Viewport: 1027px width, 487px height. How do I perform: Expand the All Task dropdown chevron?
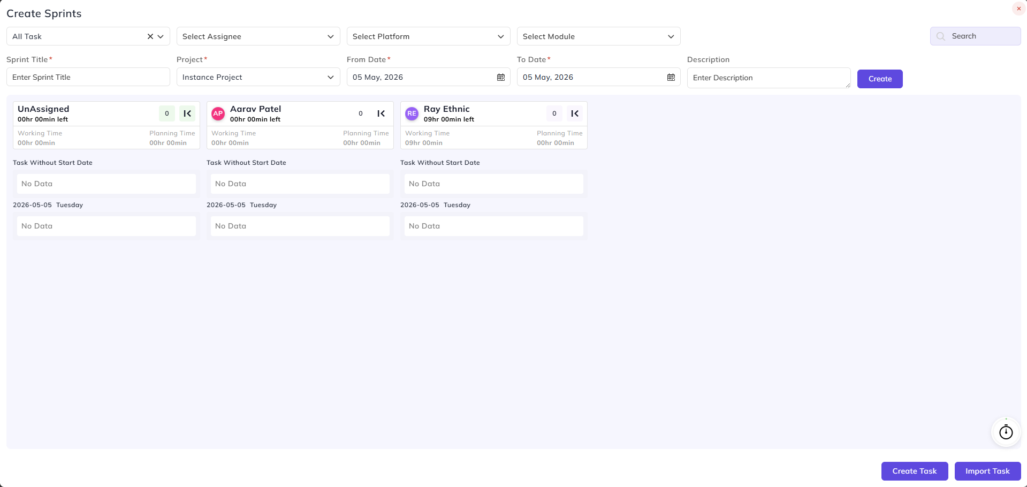coord(161,36)
